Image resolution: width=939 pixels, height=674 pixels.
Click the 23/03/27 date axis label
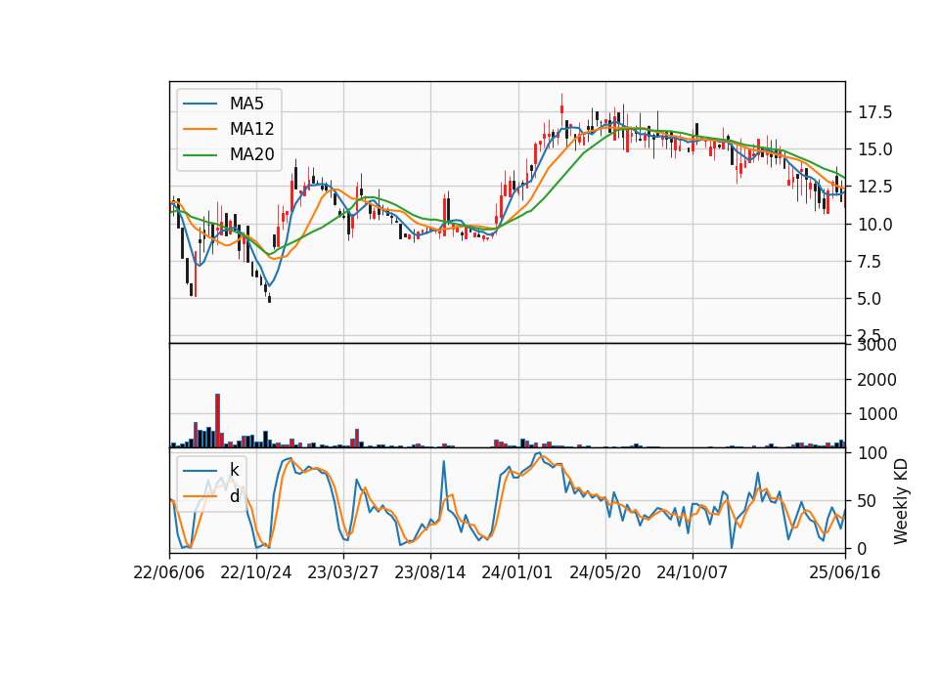tap(343, 572)
